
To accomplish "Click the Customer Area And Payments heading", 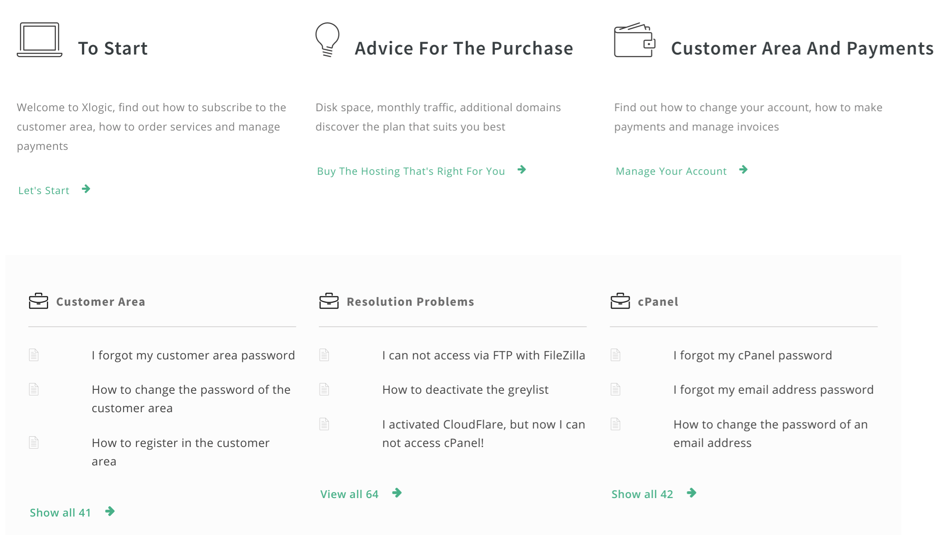I will pyautogui.click(x=802, y=48).
